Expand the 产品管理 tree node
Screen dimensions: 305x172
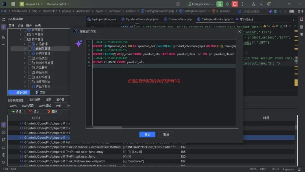coord(25,44)
